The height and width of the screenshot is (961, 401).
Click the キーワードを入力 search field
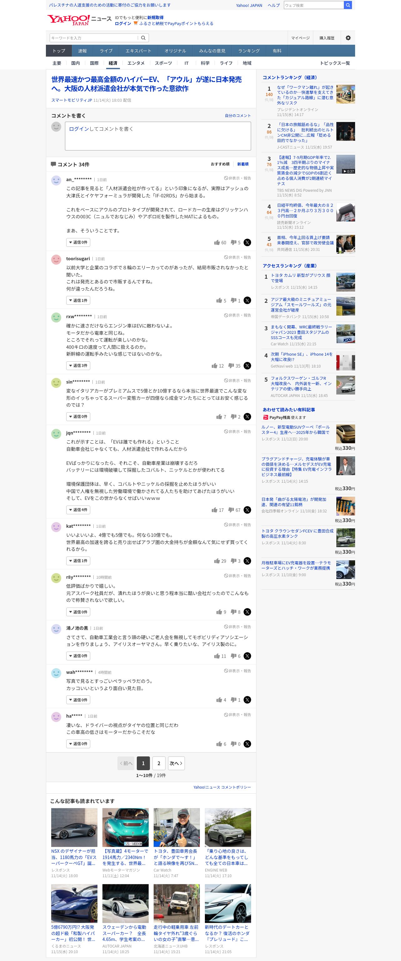(94, 38)
